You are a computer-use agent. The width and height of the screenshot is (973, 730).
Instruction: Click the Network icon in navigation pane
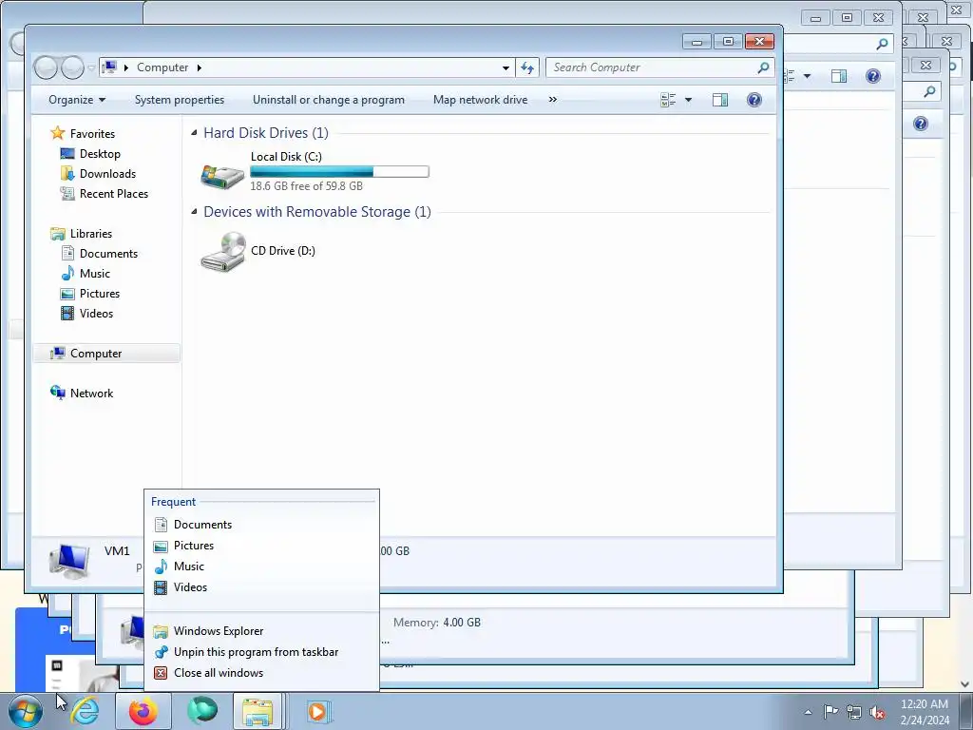pyautogui.click(x=58, y=393)
